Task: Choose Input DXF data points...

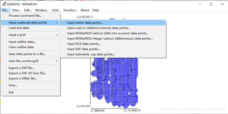Action: point(112,49)
